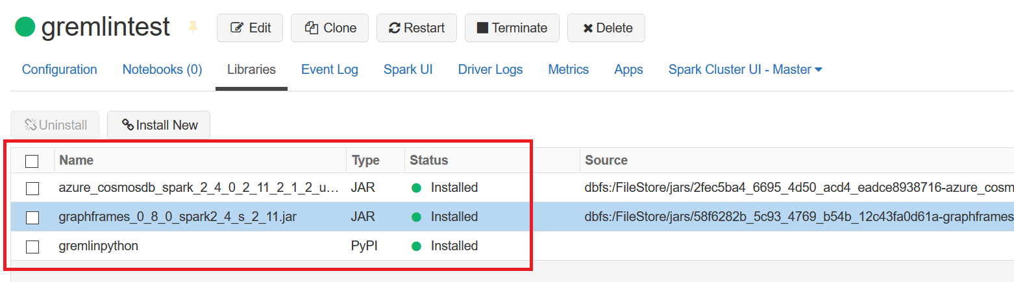Tick the gremlinpython library checkbox
This screenshot has height=282, width=1014.
click(32, 246)
